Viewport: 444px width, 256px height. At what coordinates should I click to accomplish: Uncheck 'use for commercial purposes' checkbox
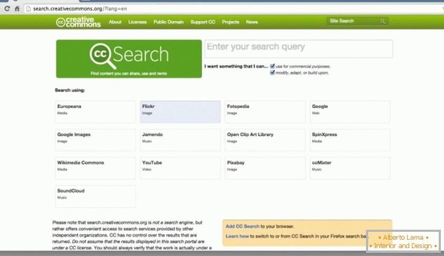(x=272, y=66)
